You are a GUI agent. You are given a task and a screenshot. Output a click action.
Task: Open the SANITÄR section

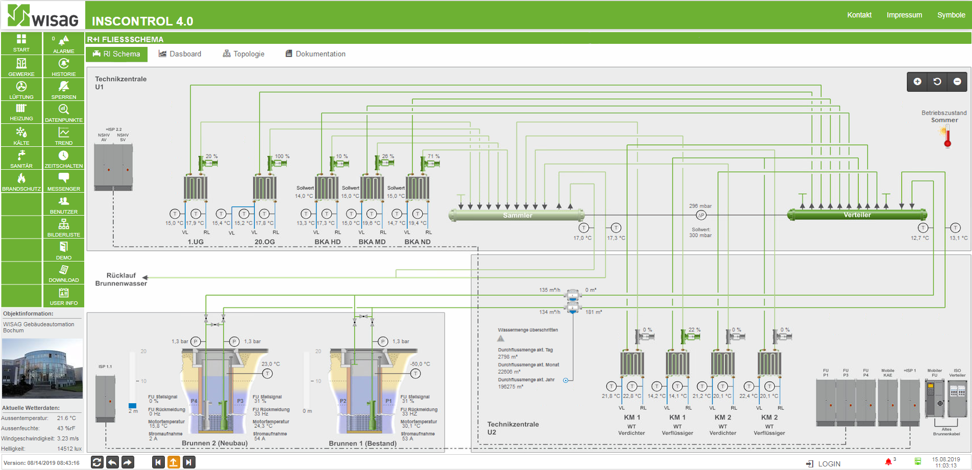pyautogui.click(x=21, y=158)
